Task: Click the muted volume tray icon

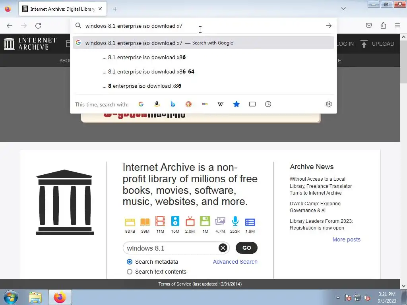Action: (367, 297)
